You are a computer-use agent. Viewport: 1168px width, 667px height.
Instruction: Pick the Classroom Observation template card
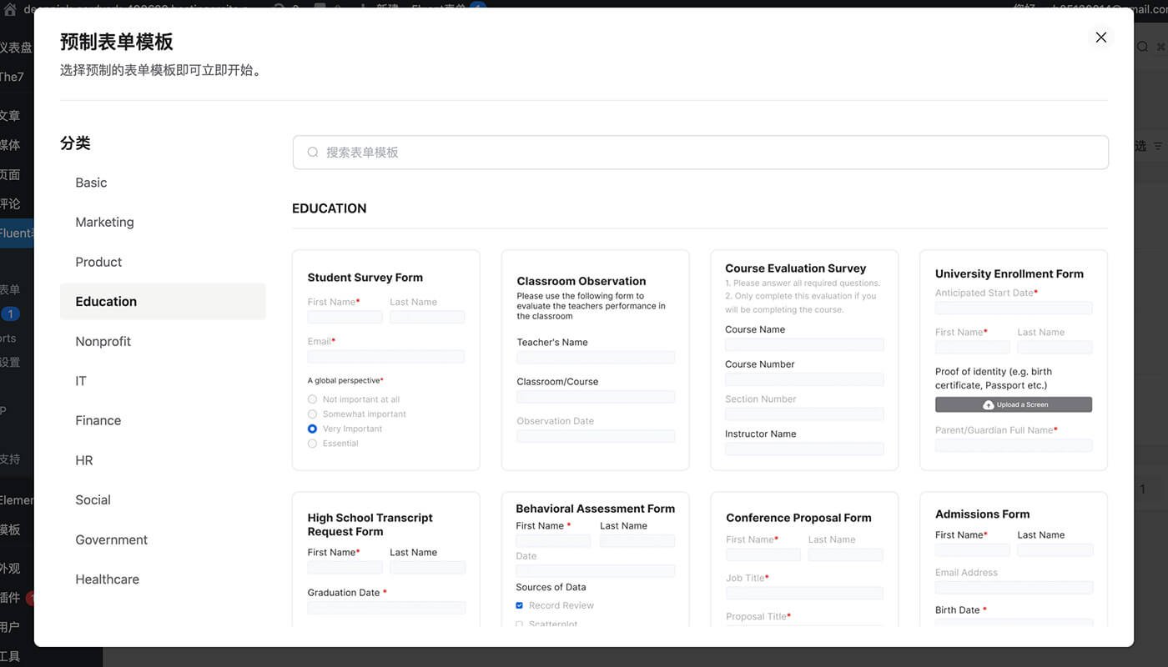coord(595,359)
